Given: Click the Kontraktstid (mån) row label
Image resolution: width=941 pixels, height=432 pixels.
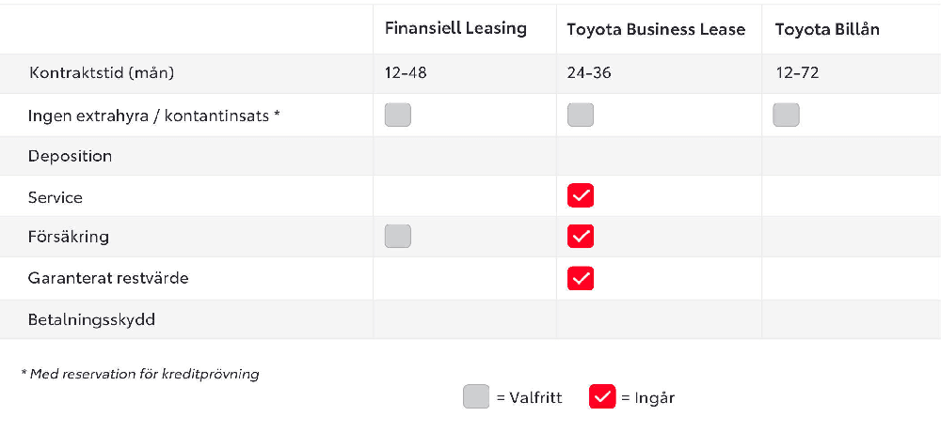Looking at the screenshot, I should [102, 73].
